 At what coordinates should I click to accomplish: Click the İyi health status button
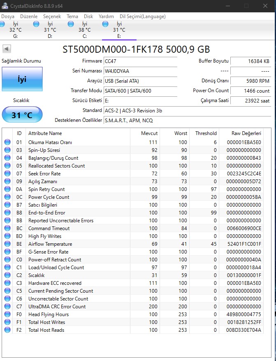tap(22, 79)
